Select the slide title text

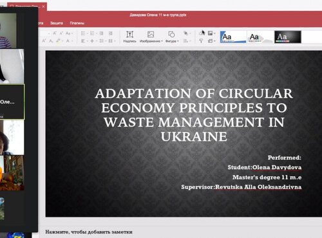click(194, 115)
